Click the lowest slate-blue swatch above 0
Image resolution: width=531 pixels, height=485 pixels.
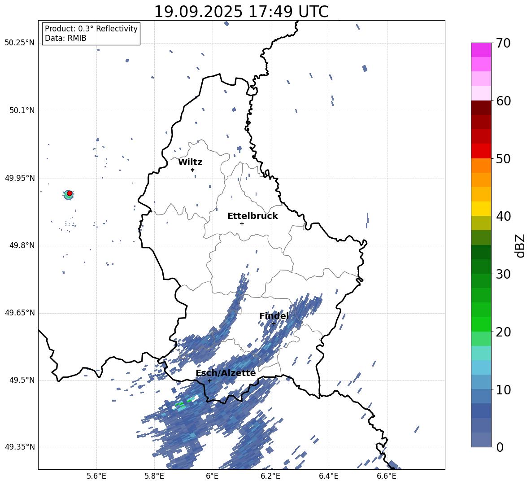(x=481, y=440)
